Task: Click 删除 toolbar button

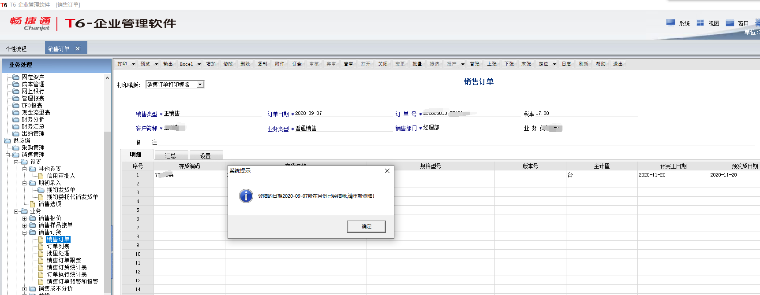Action: click(x=245, y=64)
